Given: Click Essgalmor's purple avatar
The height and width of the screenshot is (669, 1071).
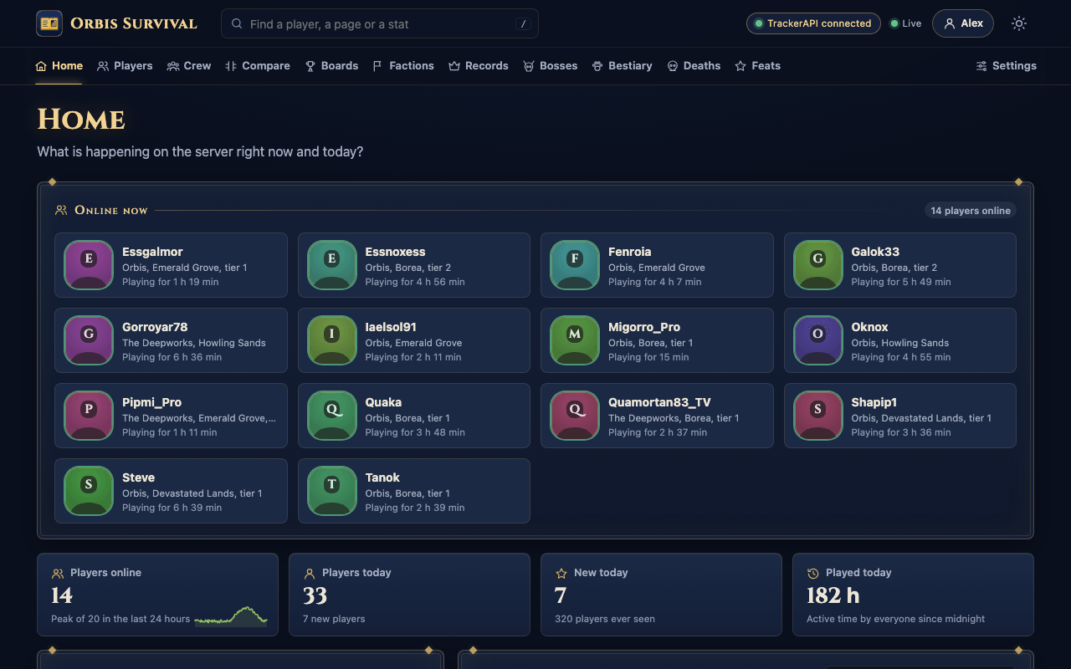Looking at the screenshot, I should (89, 265).
